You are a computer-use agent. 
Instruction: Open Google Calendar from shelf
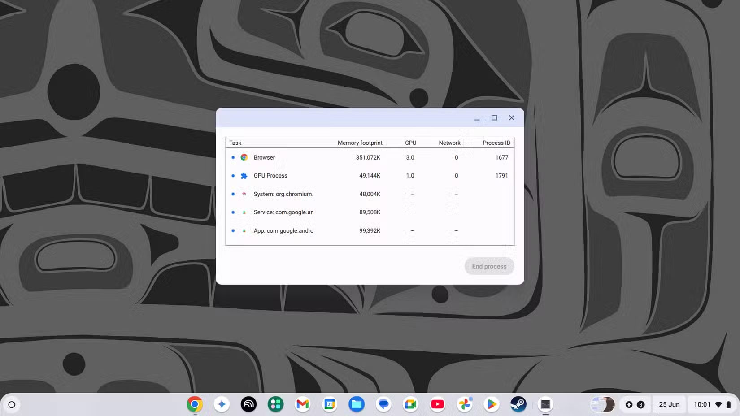point(330,404)
